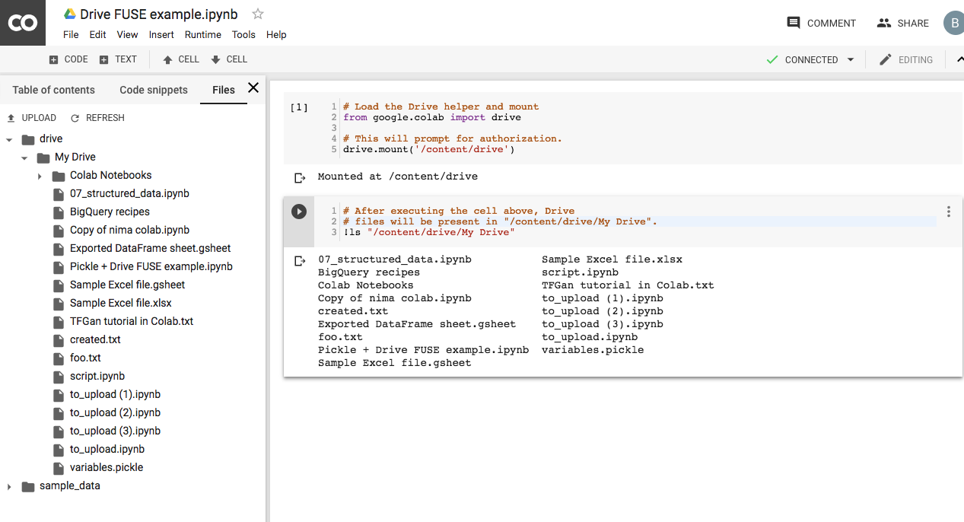Open the Help menu
Image resolution: width=964 pixels, height=522 pixels.
tap(276, 34)
